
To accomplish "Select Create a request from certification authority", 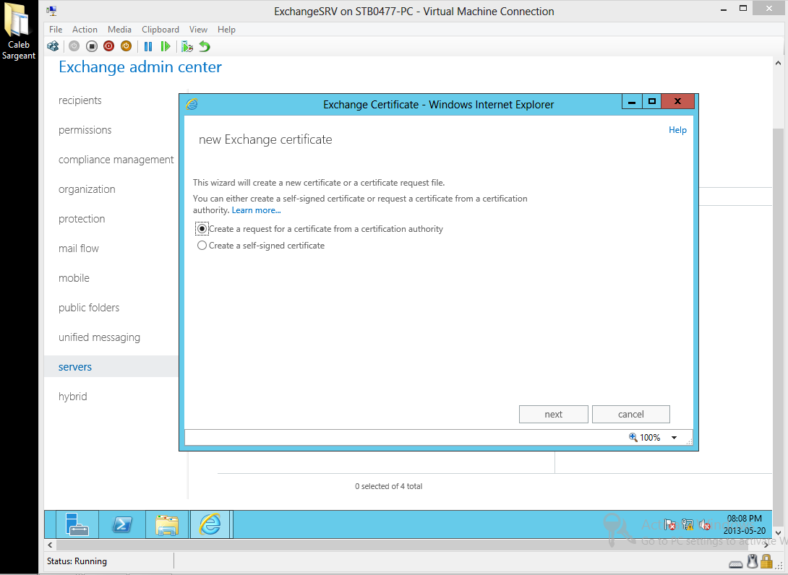I will pos(202,228).
